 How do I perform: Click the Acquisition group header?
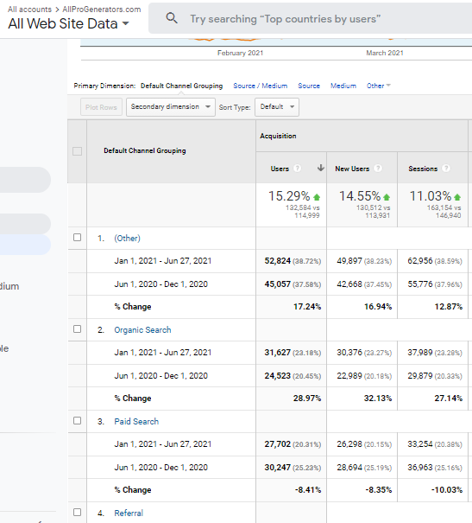point(278,136)
